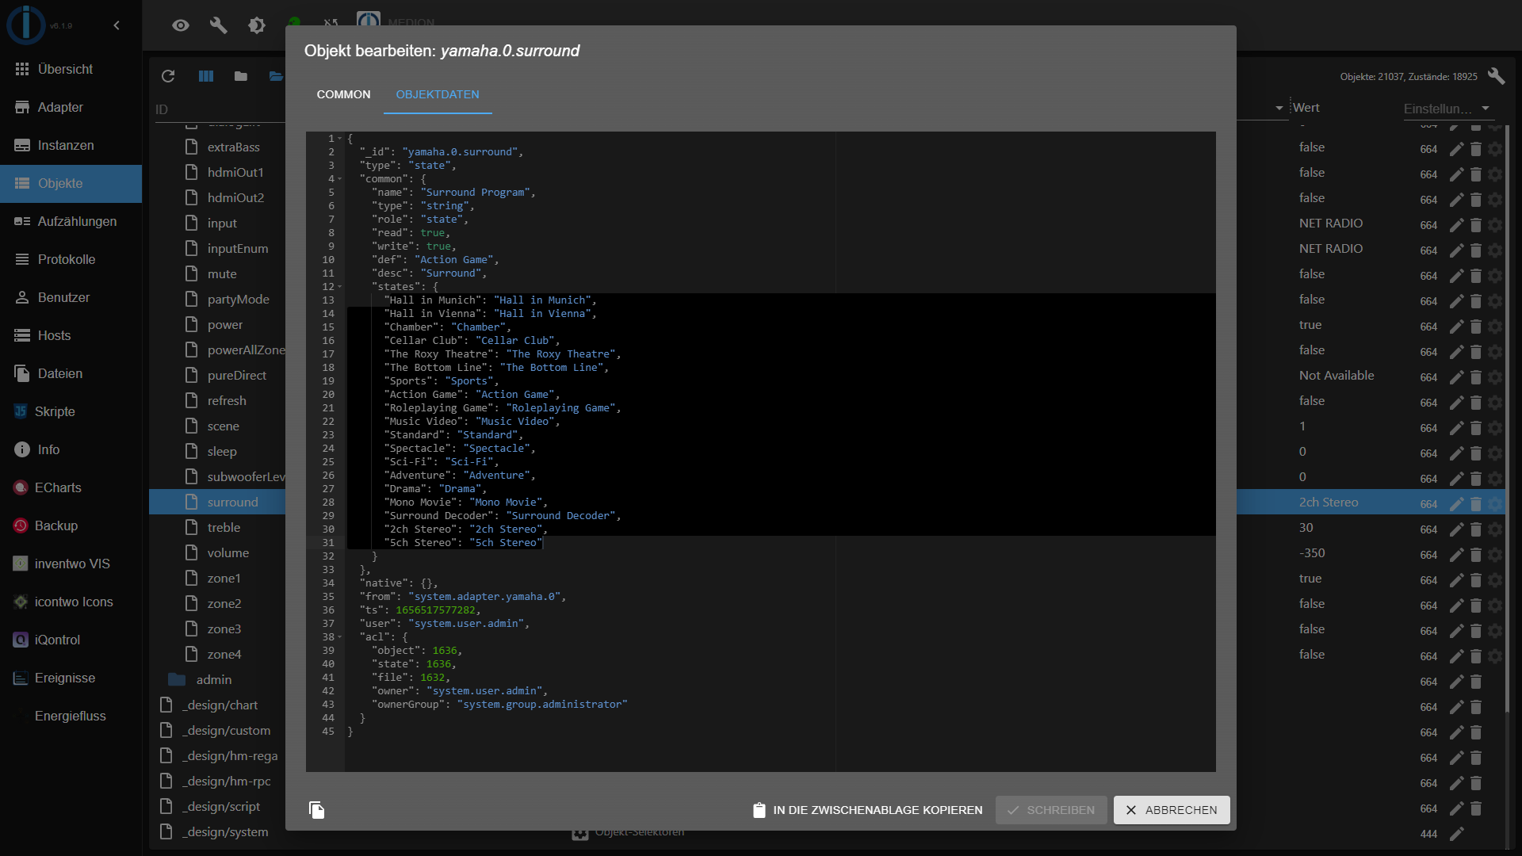Delete the volume row trash icon
Viewport: 1522px width, 856px height.
[x=1476, y=554]
